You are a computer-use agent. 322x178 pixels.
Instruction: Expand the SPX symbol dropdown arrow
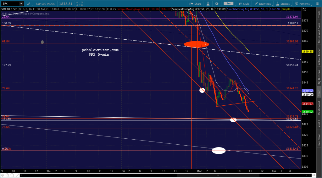[21, 4]
